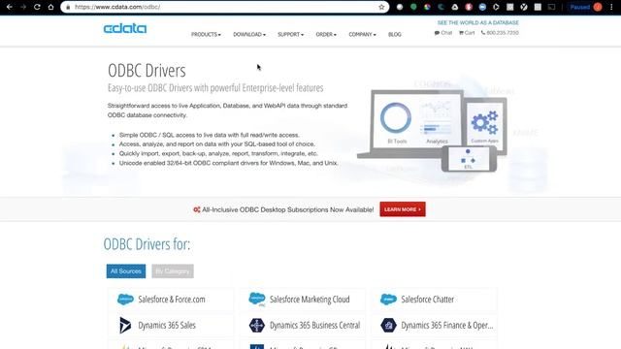Open the Products menu
Screen dimensions: 621x349
(206, 35)
